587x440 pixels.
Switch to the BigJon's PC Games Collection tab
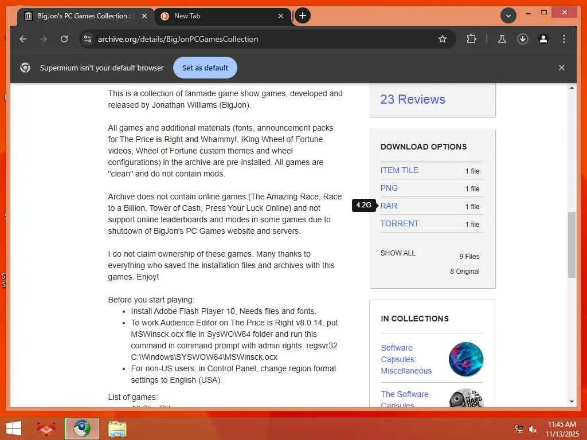(x=85, y=16)
